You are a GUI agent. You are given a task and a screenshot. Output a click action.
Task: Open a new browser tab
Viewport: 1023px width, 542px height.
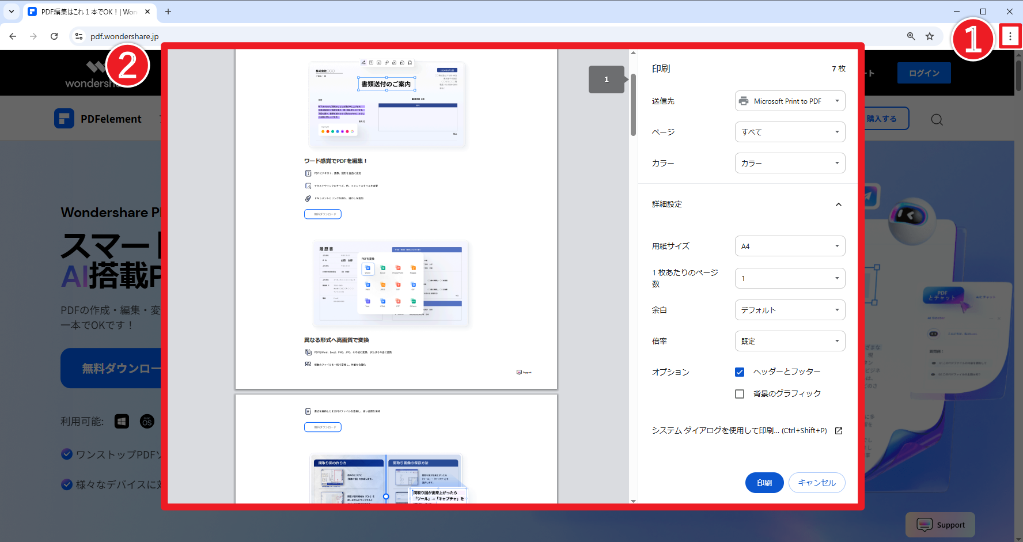tap(168, 12)
